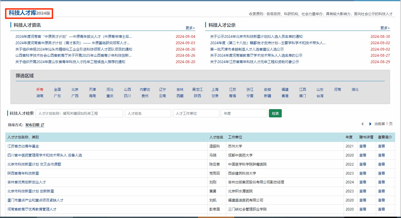View 简介 for 党雨田 row

382,173
